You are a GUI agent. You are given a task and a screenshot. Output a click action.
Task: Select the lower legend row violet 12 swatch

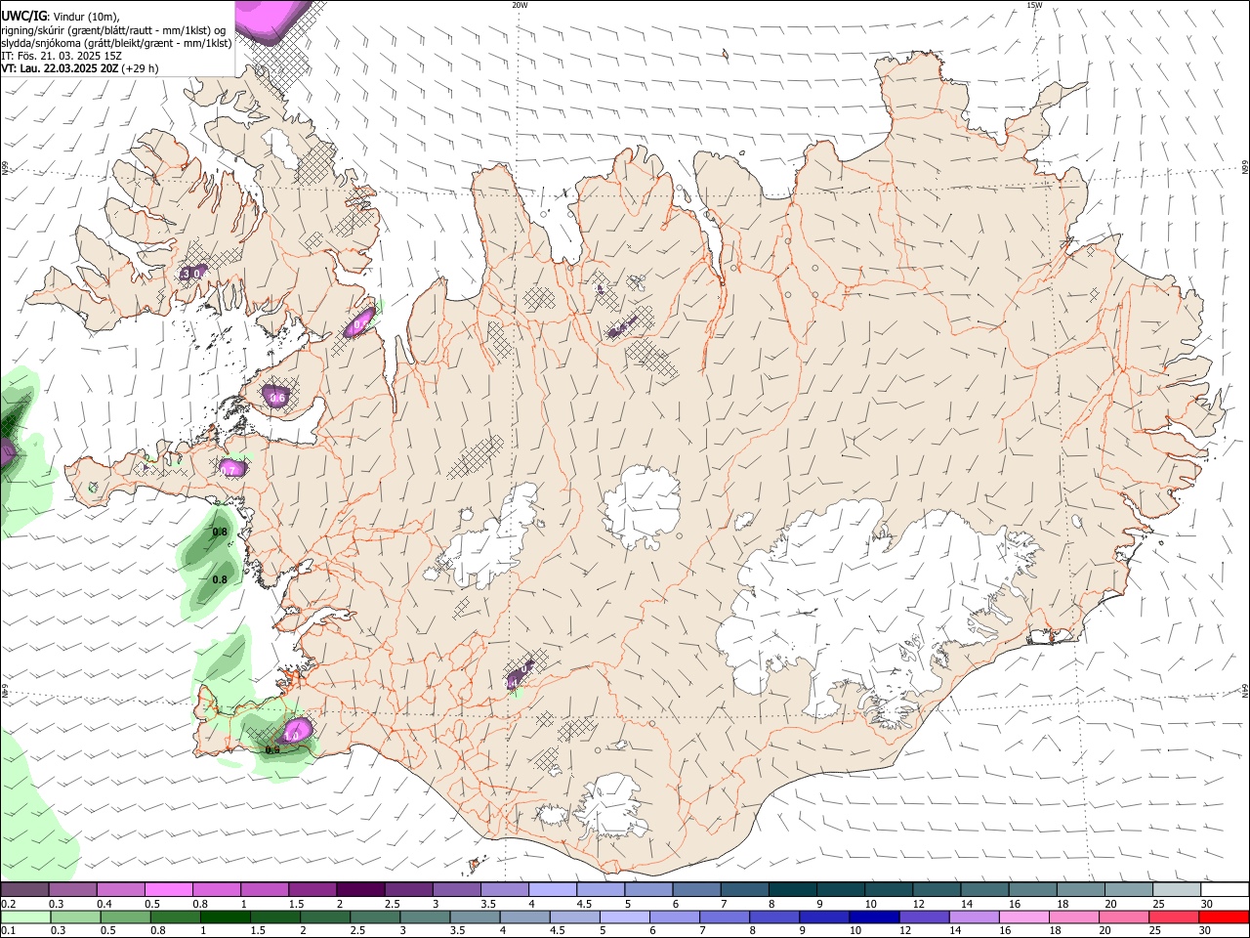tap(924, 917)
